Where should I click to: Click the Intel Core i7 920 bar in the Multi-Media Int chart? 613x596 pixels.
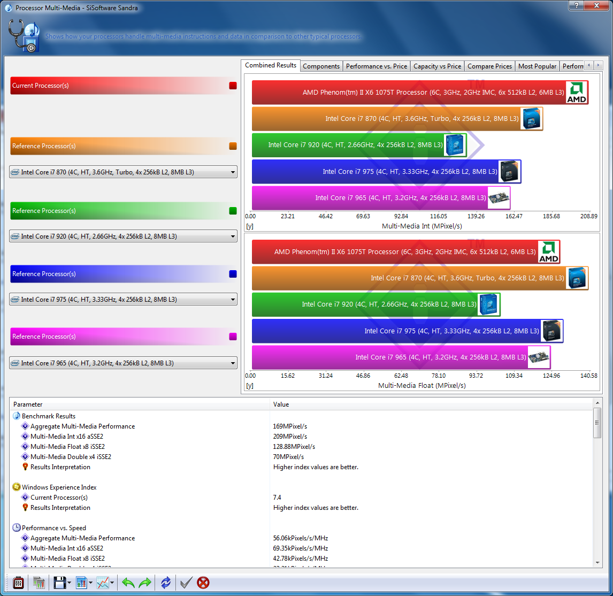(x=359, y=144)
